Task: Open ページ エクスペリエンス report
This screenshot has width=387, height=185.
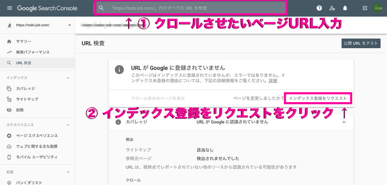Action: [x=37, y=136]
